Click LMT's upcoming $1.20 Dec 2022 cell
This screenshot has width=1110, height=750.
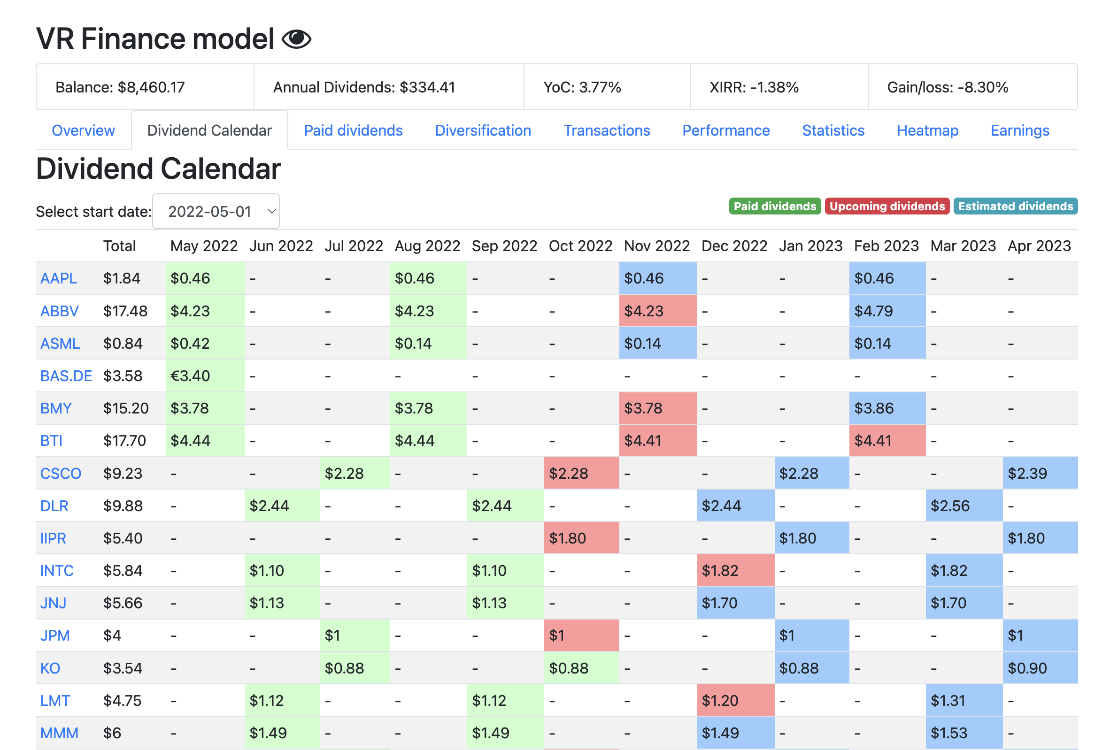(x=736, y=700)
